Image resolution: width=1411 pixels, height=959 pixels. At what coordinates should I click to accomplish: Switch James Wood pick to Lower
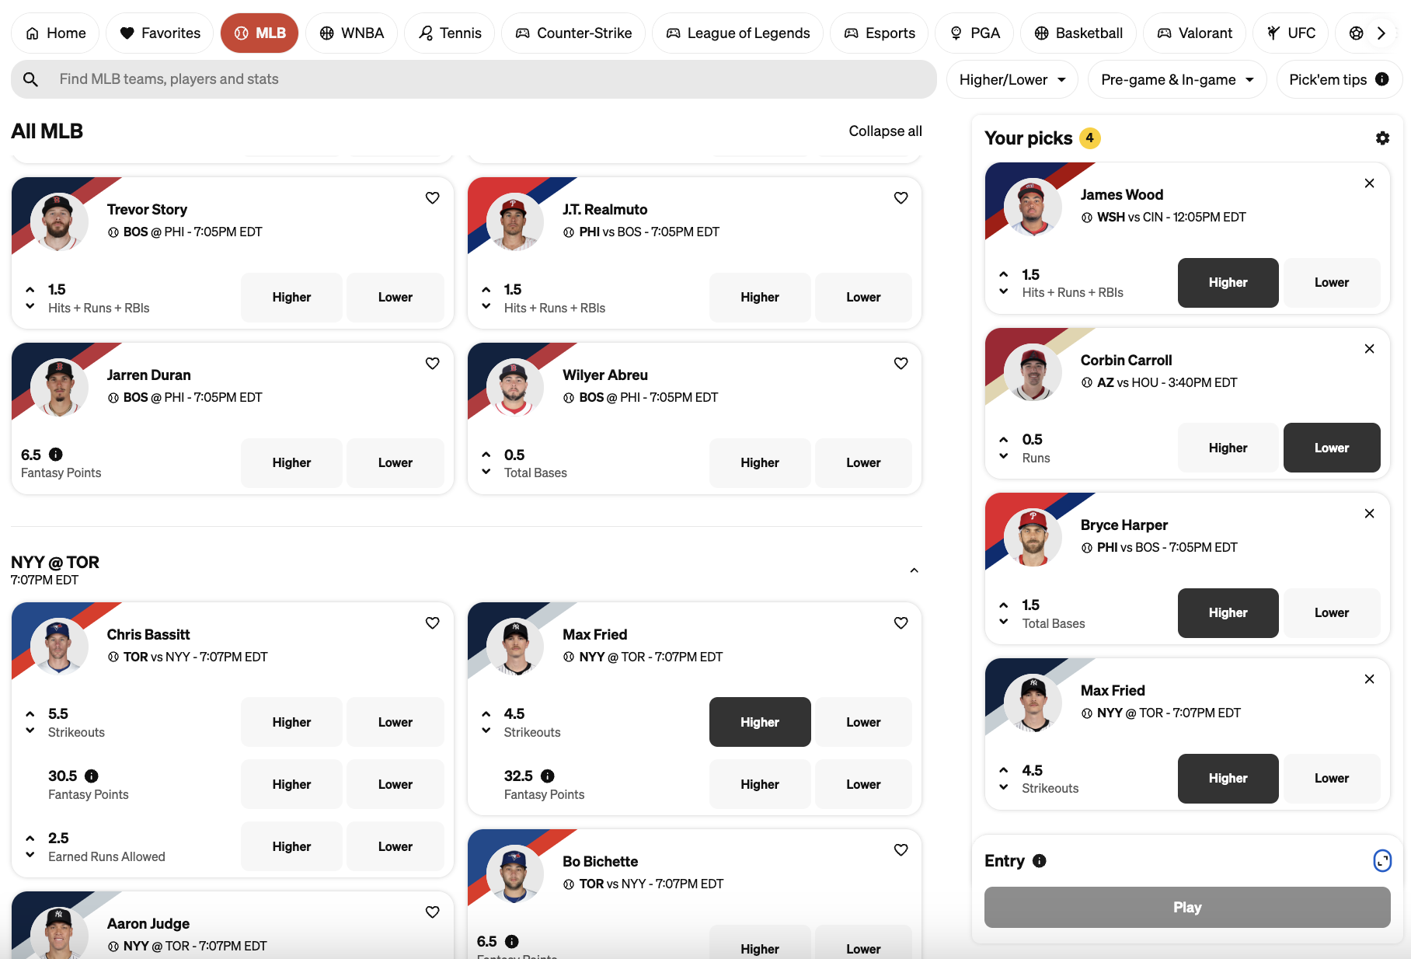pos(1332,283)
